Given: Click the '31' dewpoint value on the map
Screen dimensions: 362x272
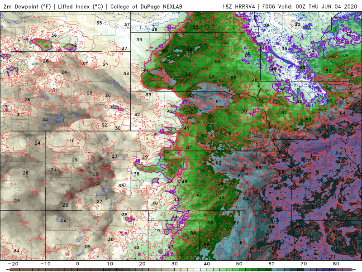Looking at the screenshot, I should point(19,115).
